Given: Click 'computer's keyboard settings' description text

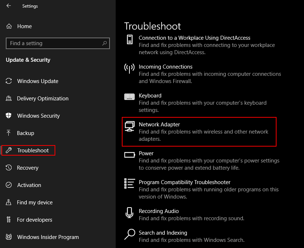Looking at the screenshot, I should tap(202, 106).
